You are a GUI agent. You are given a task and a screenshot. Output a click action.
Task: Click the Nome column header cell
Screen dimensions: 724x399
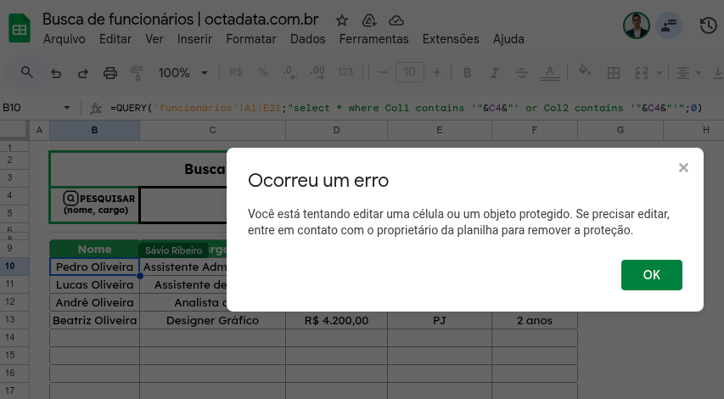pyautogui.click(x=95, y=249)
